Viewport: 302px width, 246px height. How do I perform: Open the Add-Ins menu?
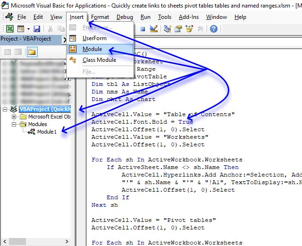189,17
